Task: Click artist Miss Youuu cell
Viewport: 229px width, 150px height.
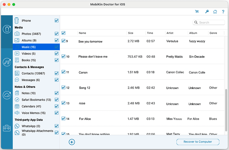Action: click(x=174, y=119)
